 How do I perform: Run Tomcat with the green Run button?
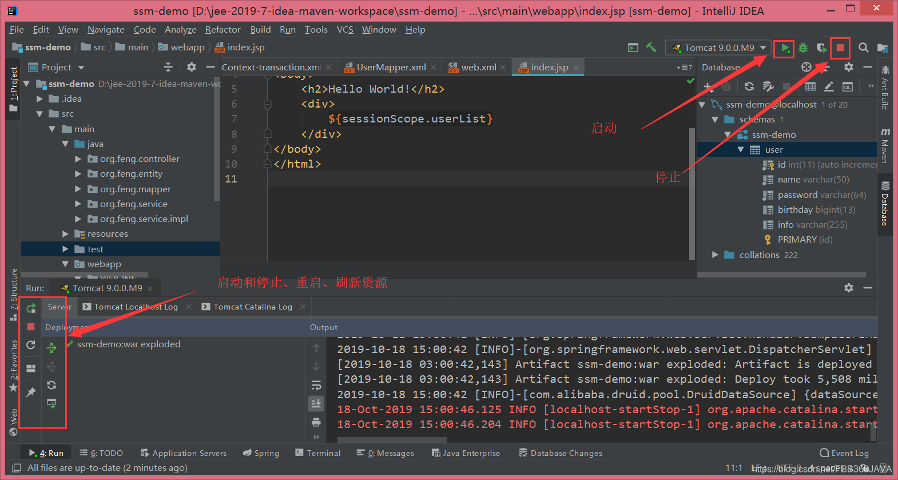tap(785, 48)
